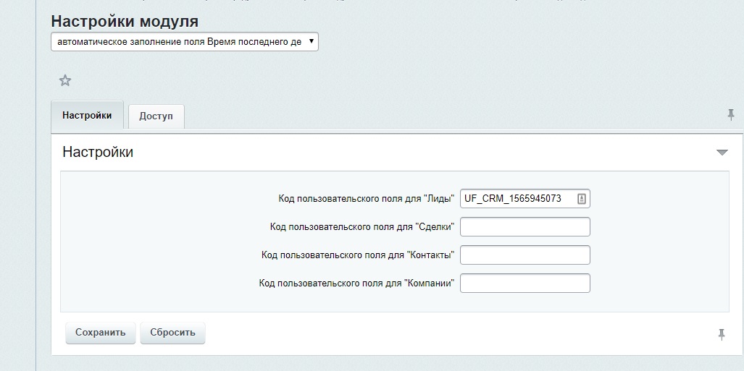Click the label for "Контакты" field
This screenshot has width=744, height=371.
point(359,255)
